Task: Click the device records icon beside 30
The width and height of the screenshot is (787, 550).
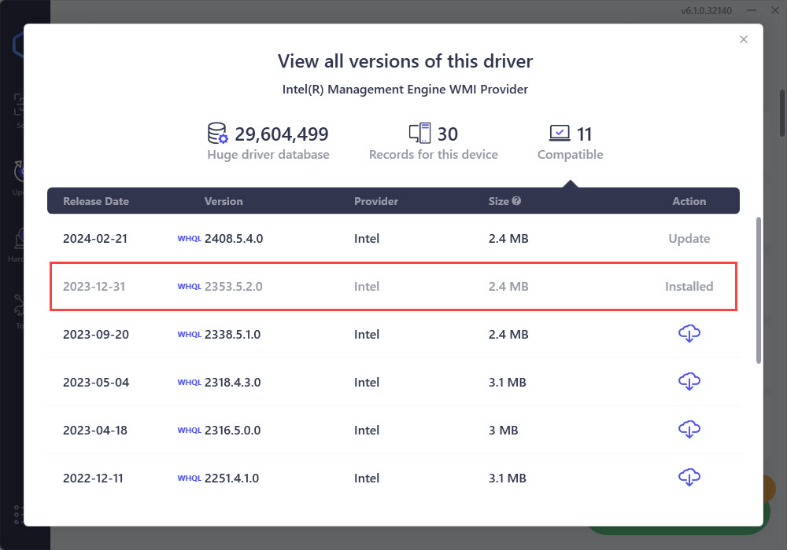Action: coord(419,134)
